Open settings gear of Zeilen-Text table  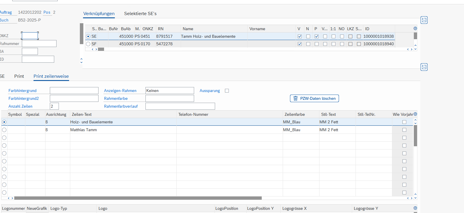click(415, 114)
